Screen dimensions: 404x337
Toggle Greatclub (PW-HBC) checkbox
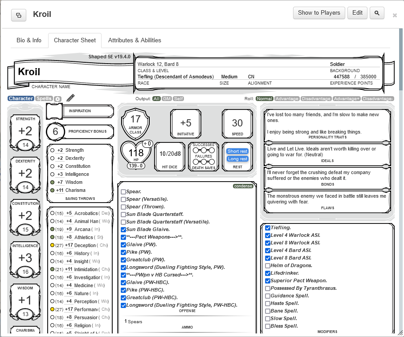click(x=123, y=298)
